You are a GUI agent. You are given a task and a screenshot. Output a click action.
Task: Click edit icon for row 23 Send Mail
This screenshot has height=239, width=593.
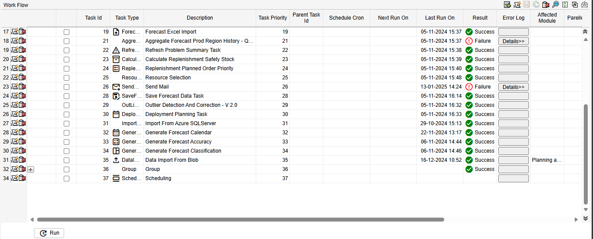tap(14, 87)
